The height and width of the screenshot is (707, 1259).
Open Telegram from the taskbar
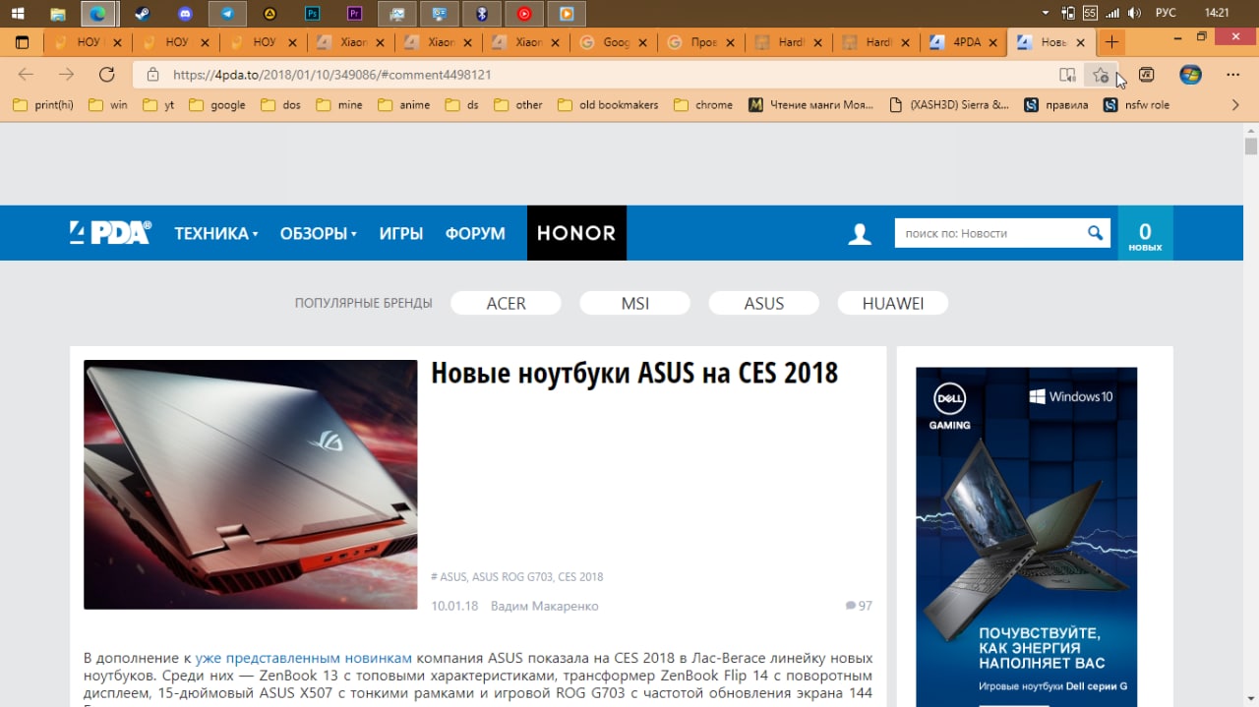227,14
